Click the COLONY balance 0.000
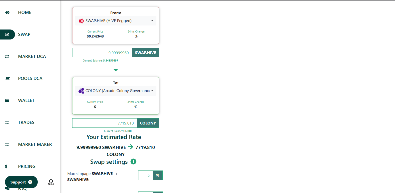 [x=128, y=131]
